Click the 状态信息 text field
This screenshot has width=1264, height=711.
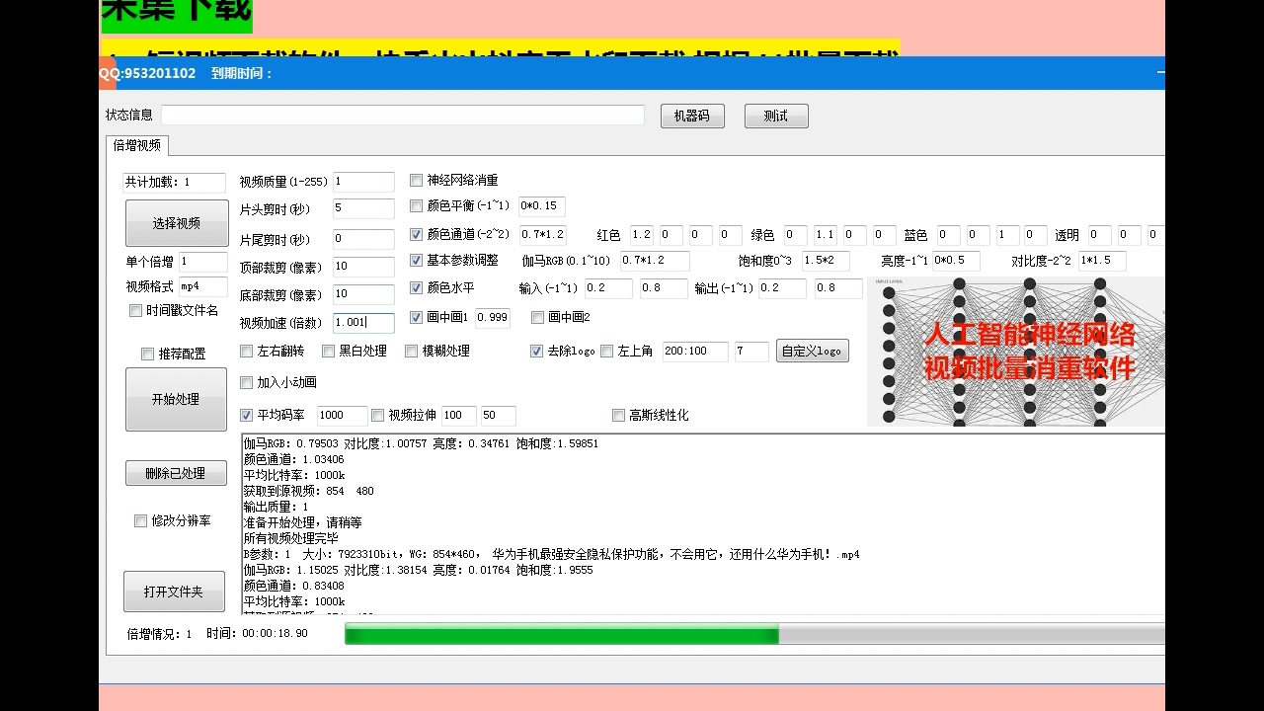(x=403, y=116)
